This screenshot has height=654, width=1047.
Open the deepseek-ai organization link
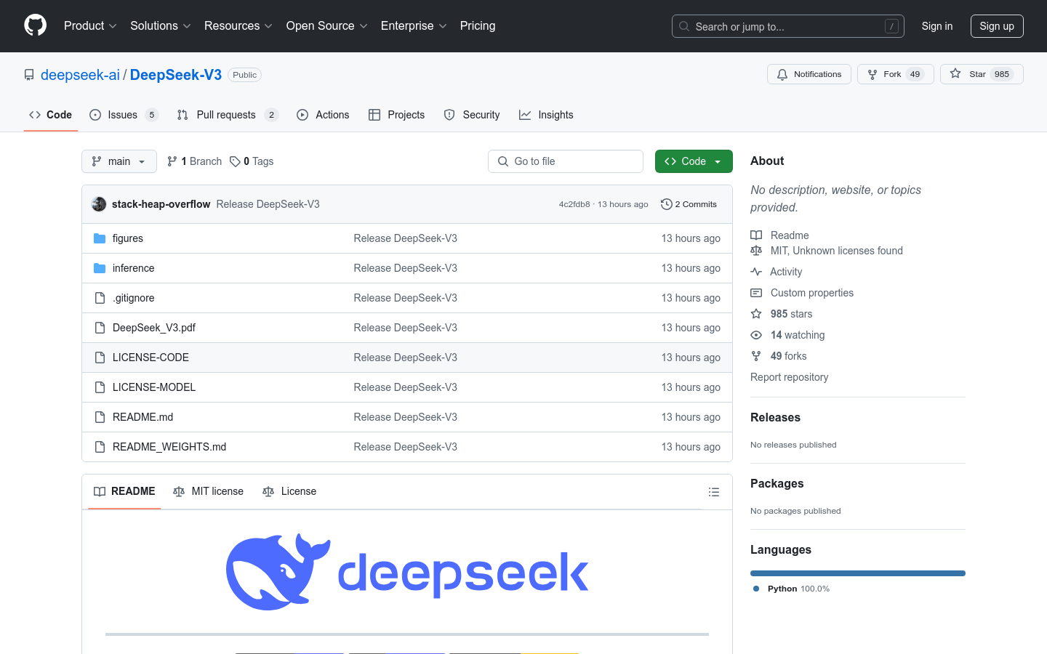[80, 75]
